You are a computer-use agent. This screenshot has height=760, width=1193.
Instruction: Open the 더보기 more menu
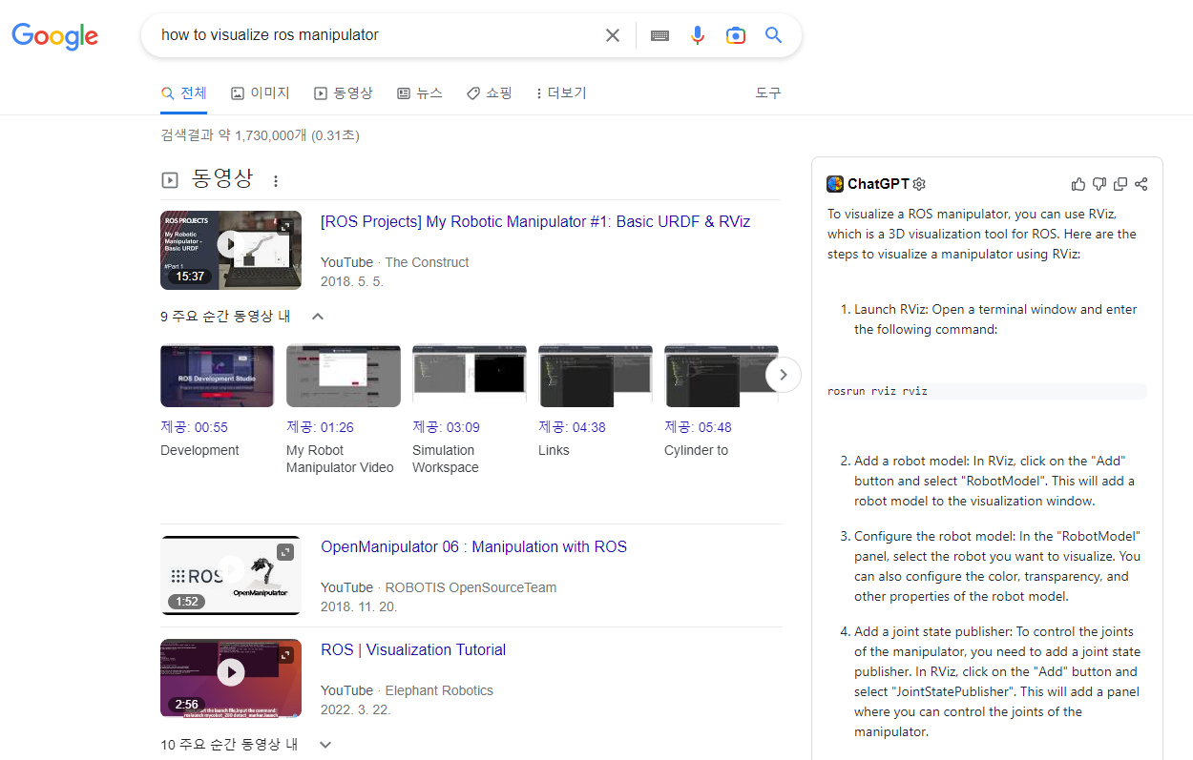coord(561,93)
